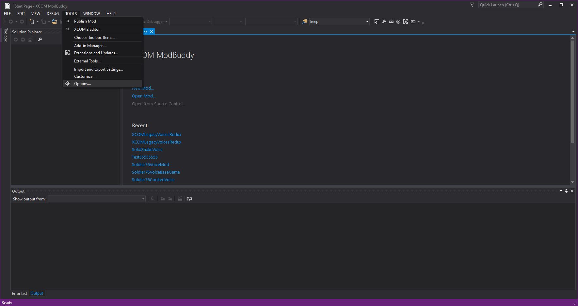Screen dimensions: 578x306
Task: Open Extensions and Updates menu entry
Action: tap(103, 53)
